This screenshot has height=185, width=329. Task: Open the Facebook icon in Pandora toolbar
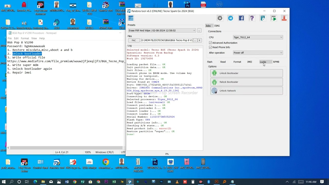tap(241, 18)
